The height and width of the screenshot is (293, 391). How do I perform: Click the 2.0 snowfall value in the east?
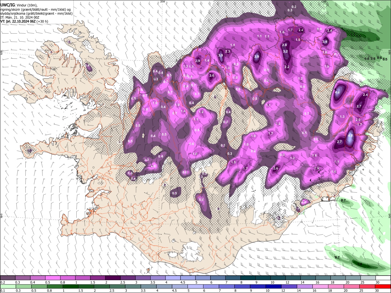[358, 120]
